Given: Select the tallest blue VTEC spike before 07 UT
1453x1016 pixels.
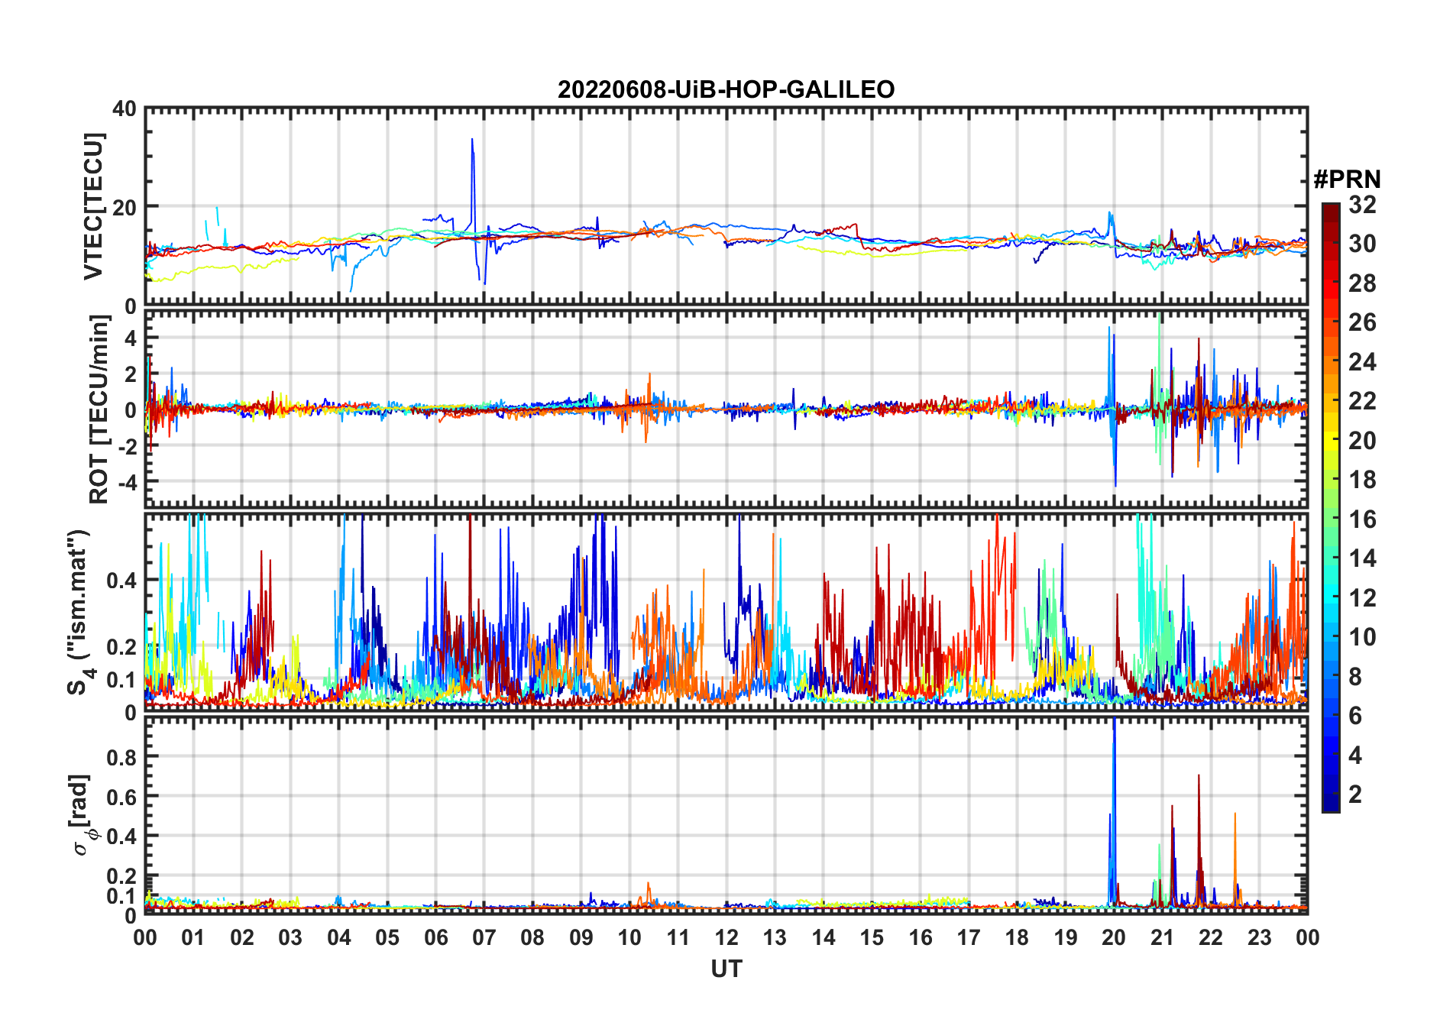Looking at the screenshot, I should tap(472, 141).
